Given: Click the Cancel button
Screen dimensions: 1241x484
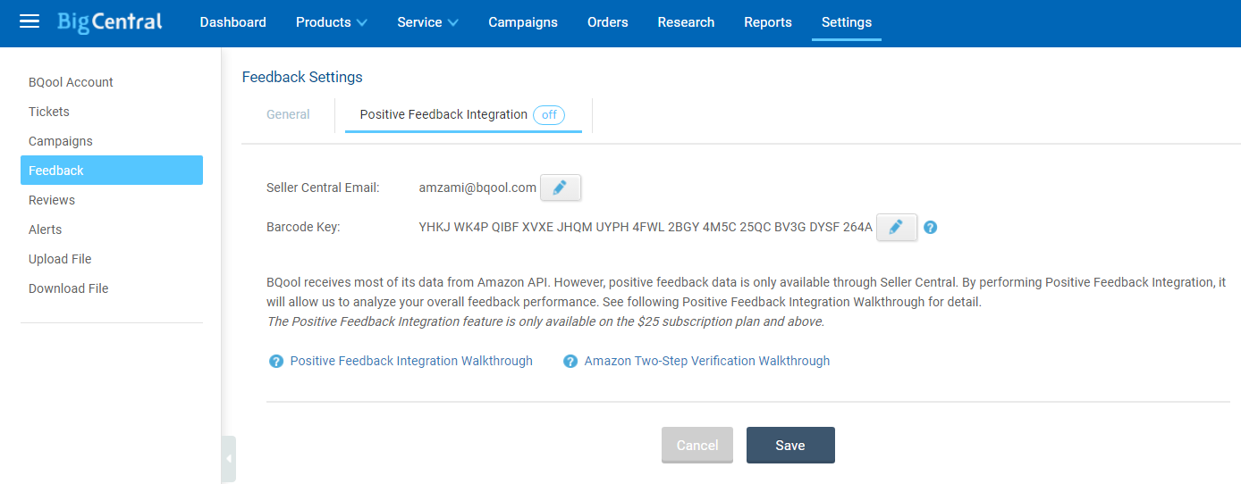Looking at the screenshot, I should click(x=697, y=445).
